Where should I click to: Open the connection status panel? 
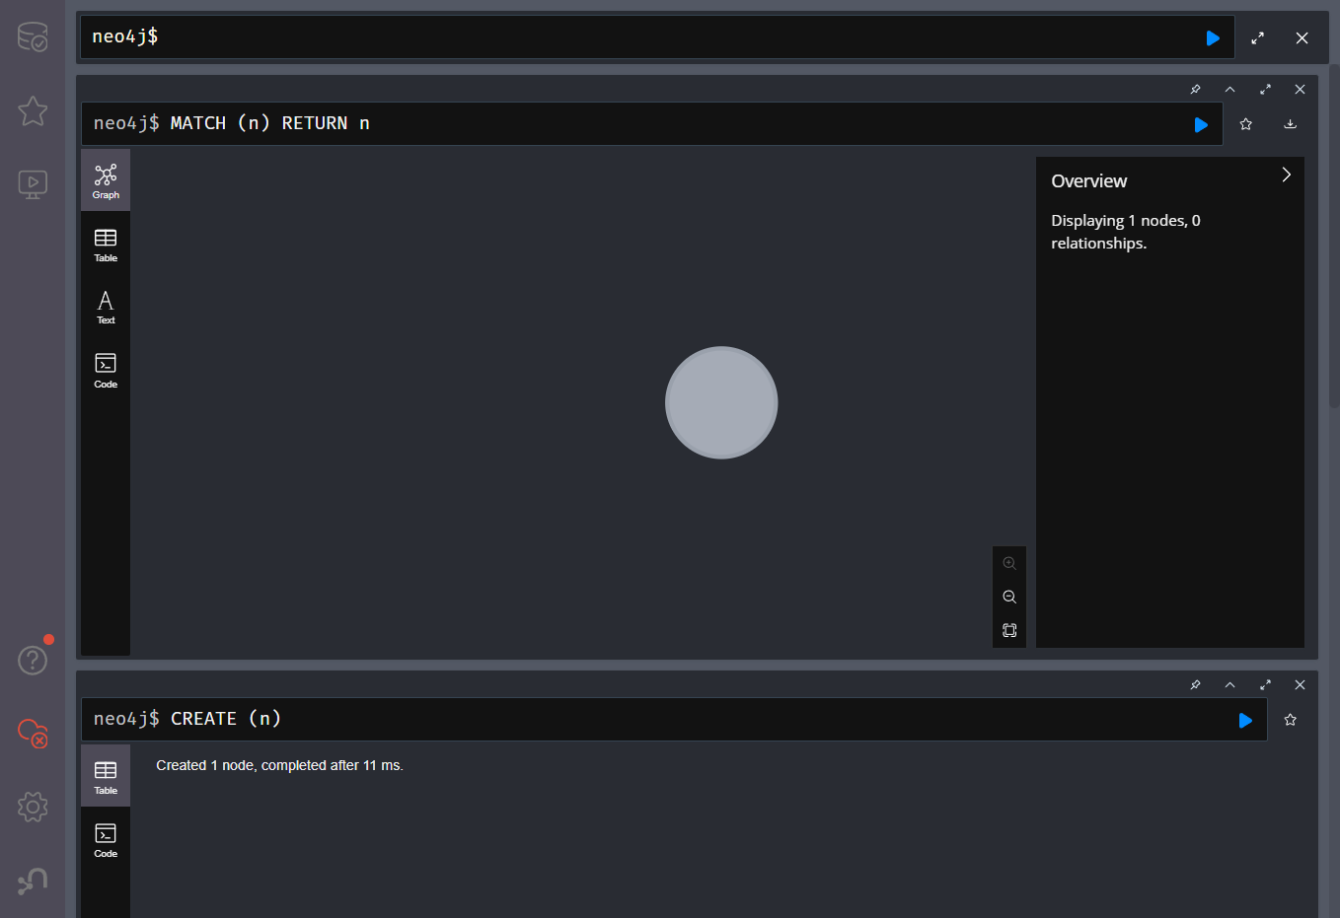33,734
